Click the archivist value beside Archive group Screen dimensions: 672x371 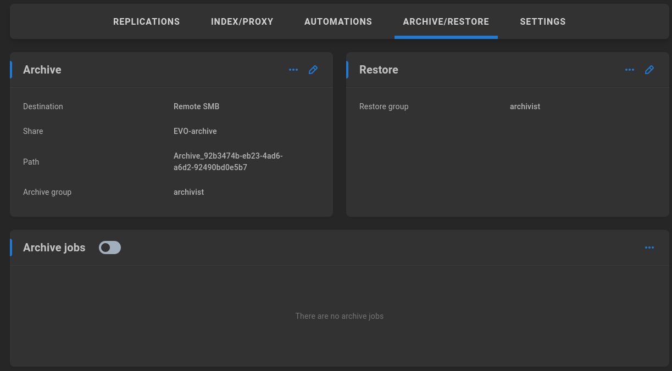188,192
